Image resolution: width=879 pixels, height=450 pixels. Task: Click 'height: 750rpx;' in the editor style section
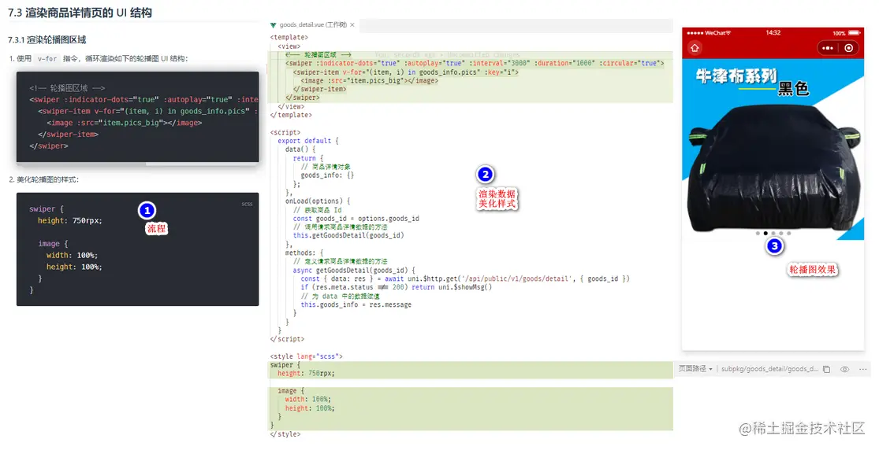click(306, 374)
